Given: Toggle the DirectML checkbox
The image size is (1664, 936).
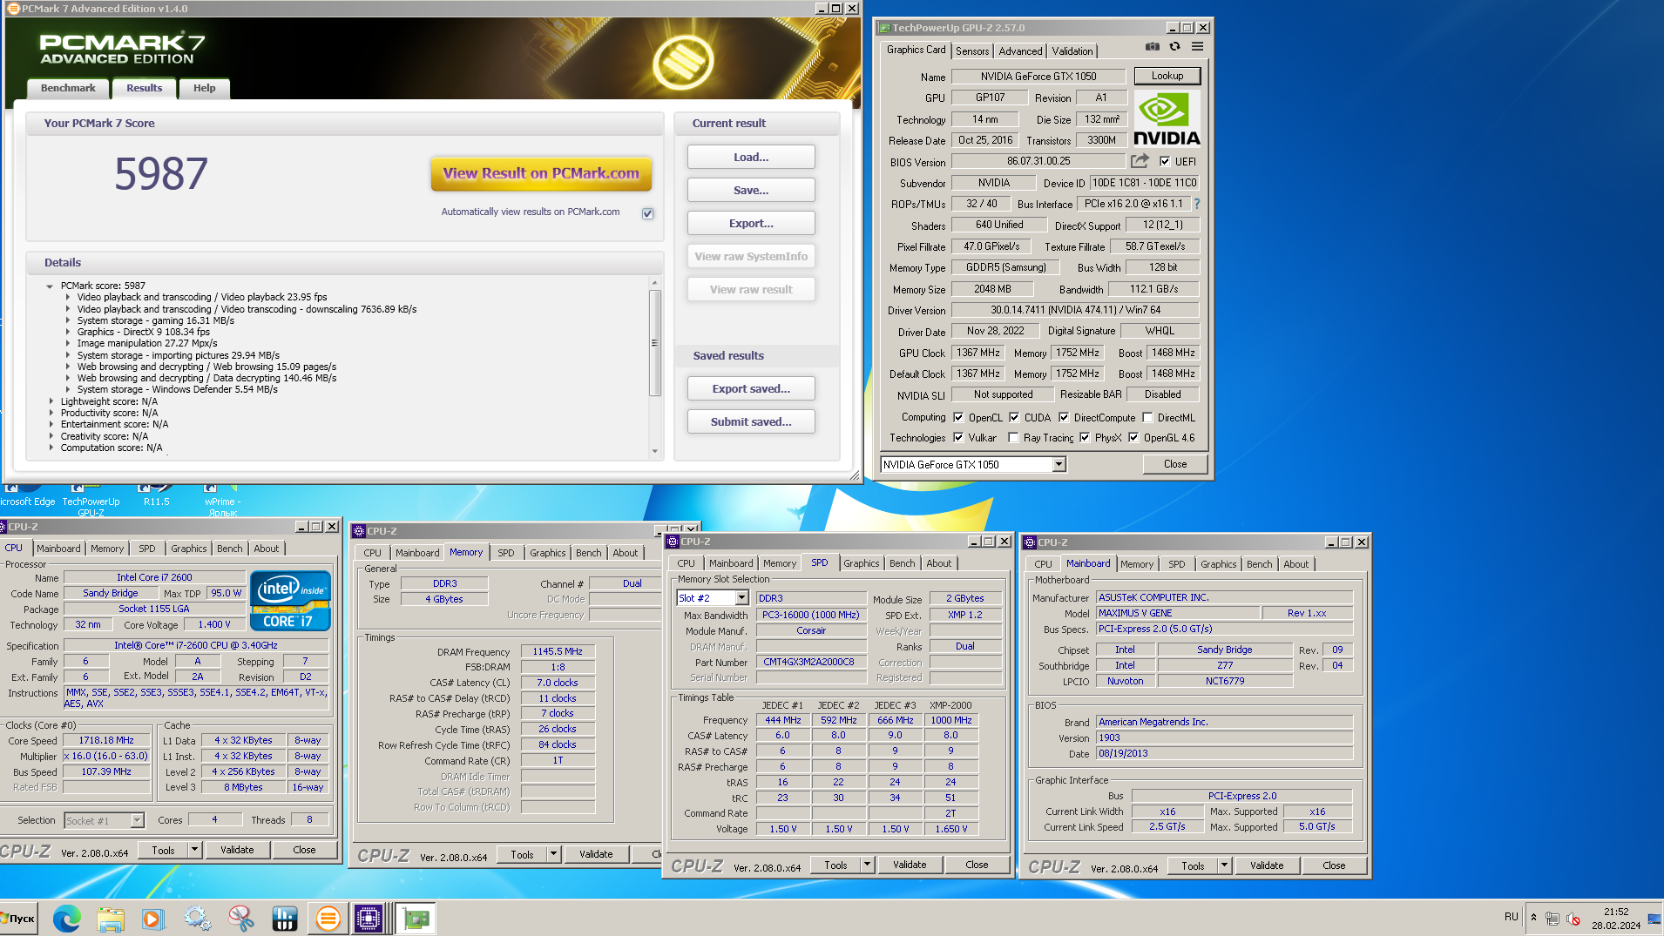Looking at the screenshot, I should [1147, 417].
